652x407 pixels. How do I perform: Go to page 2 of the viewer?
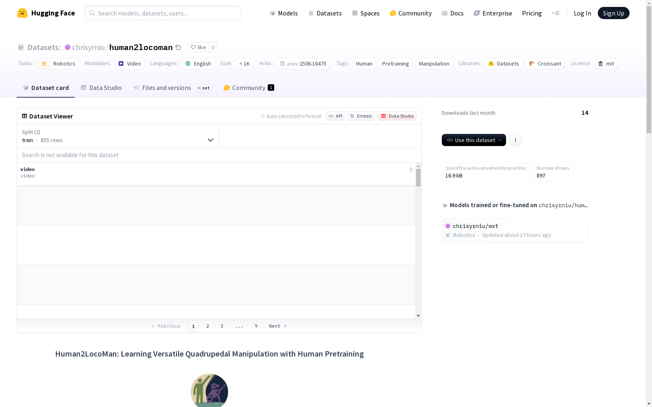(x=207, y=326)
